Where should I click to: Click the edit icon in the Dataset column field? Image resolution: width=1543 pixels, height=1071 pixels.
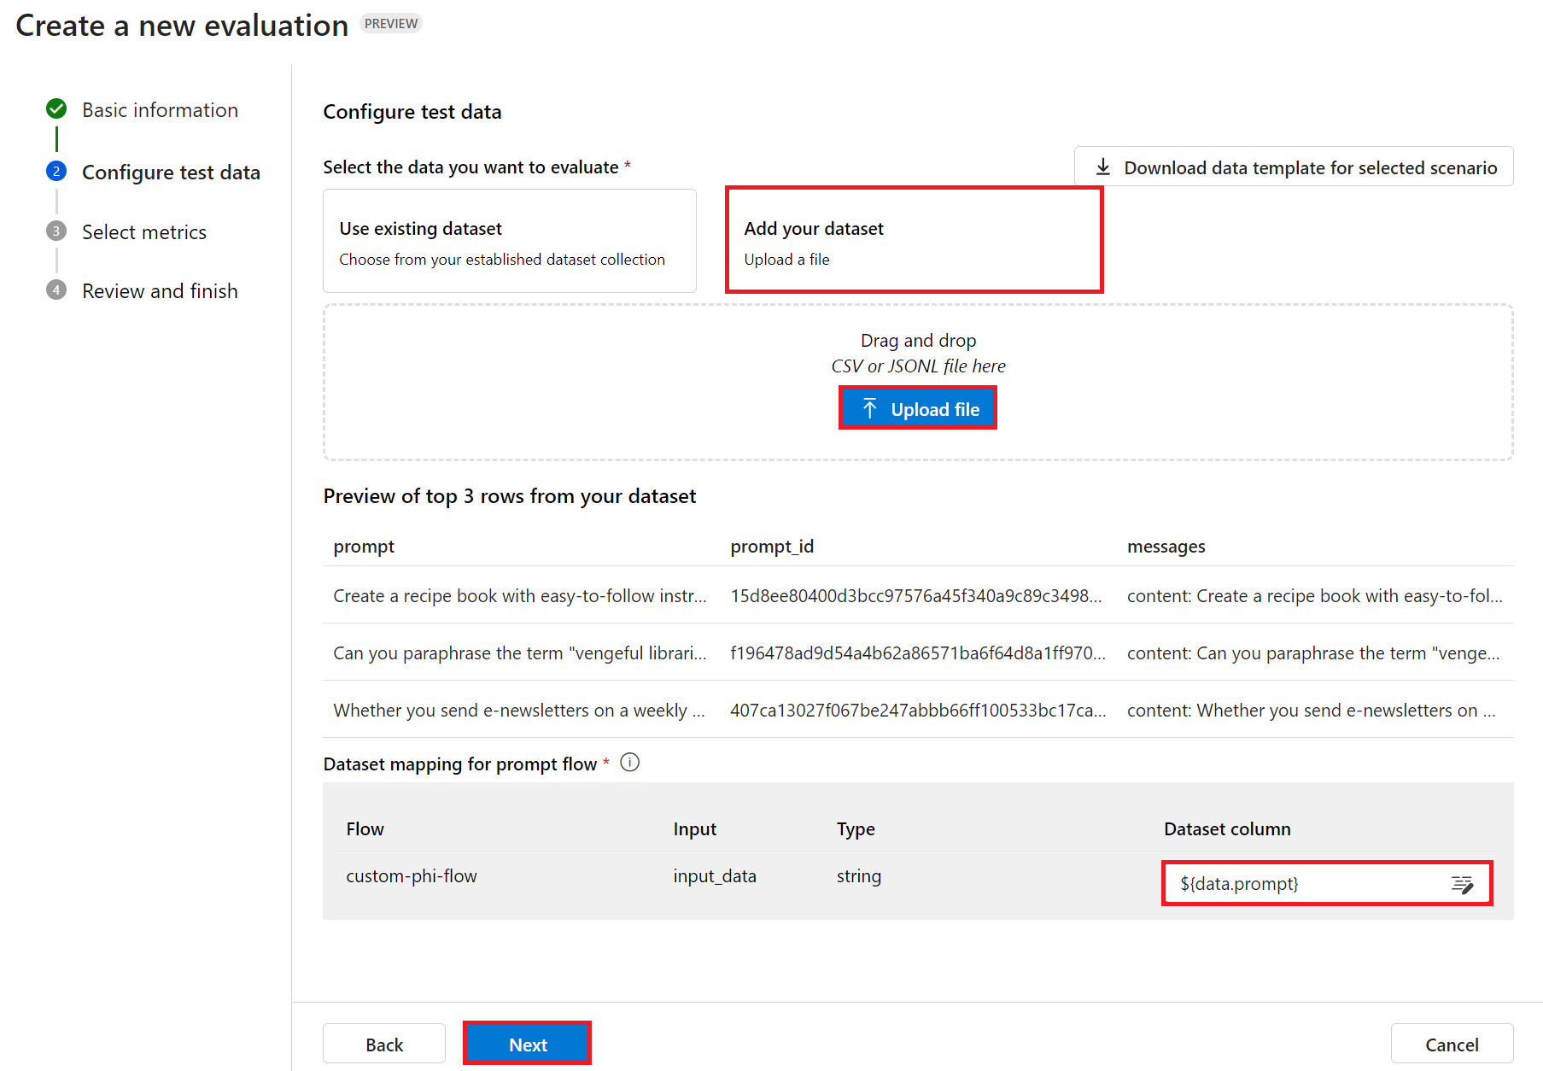1462,884
